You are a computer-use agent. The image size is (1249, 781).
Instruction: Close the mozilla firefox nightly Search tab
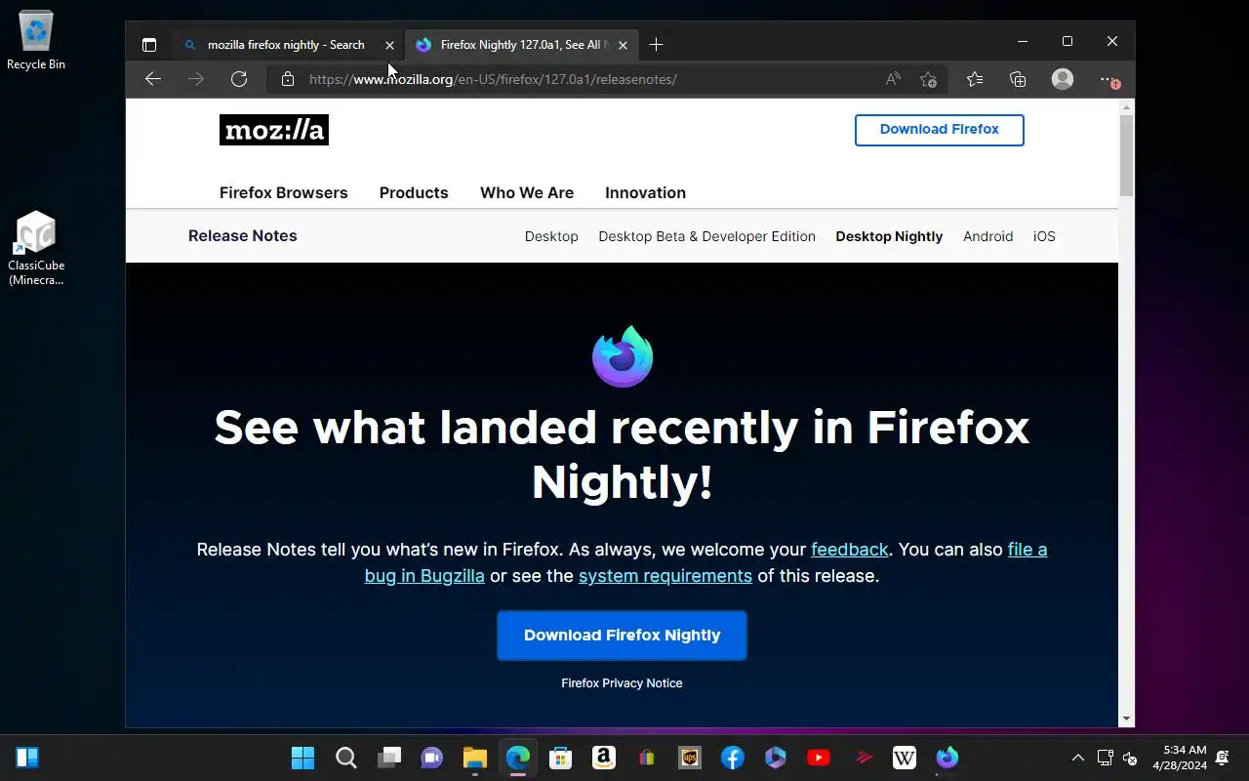(389, 45)
